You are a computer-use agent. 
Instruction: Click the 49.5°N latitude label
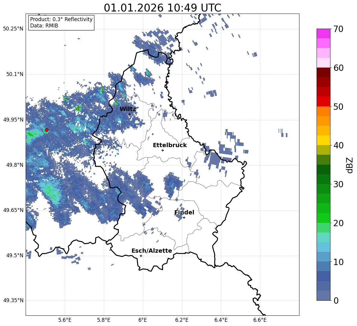14,255
